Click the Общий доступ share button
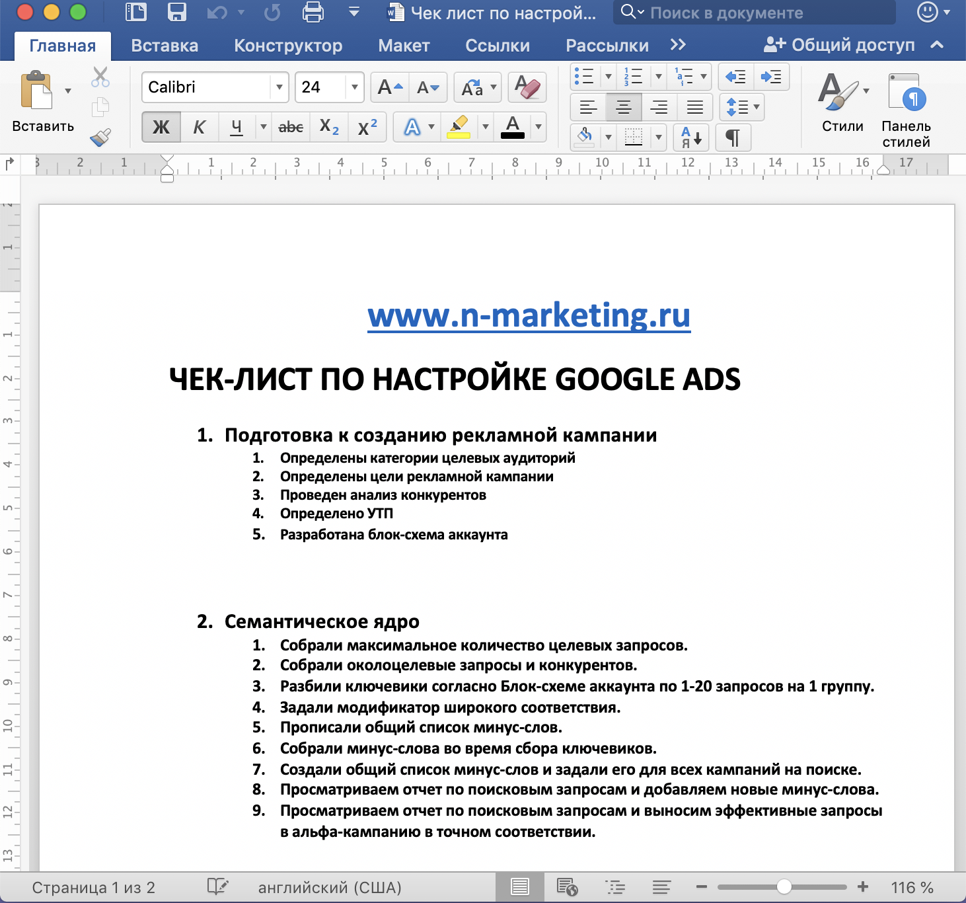This screenshot has height=903, width=966. click(840, 45)
